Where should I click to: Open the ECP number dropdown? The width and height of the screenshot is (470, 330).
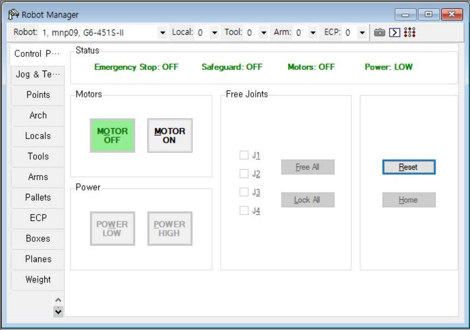[362, 32]
